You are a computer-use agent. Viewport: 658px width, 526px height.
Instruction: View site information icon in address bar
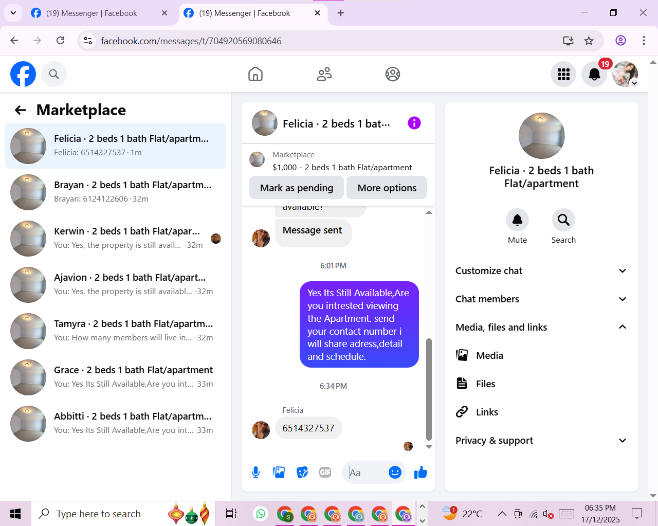(x=88, y=41)
